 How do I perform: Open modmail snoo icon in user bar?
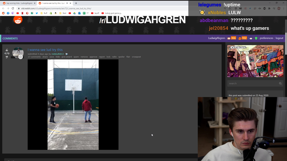coord(251,38)
